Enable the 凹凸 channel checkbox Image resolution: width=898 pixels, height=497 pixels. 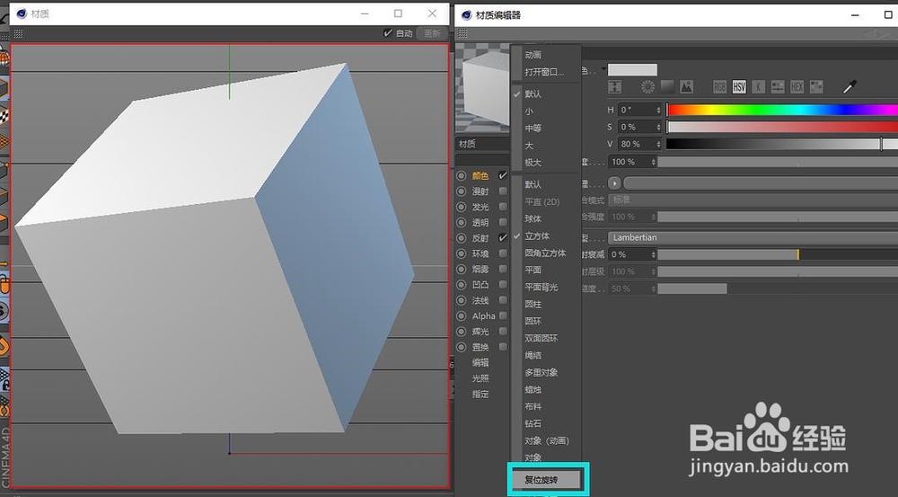pyautogui.click(x=503, y=284)
